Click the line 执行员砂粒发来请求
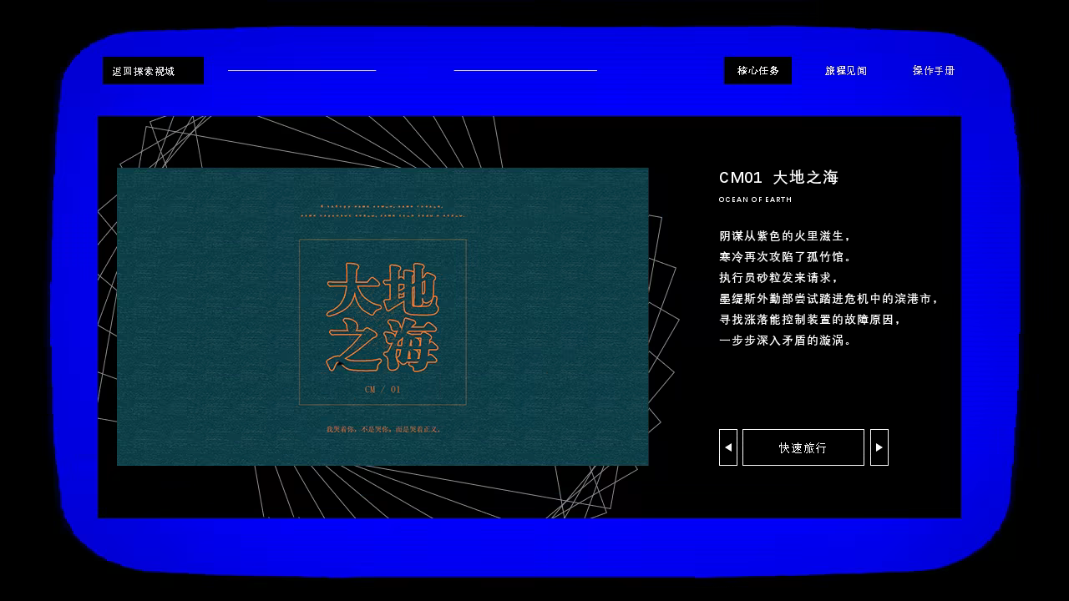1069x601 pixels. pyautogui.click(x=778, y=278)
